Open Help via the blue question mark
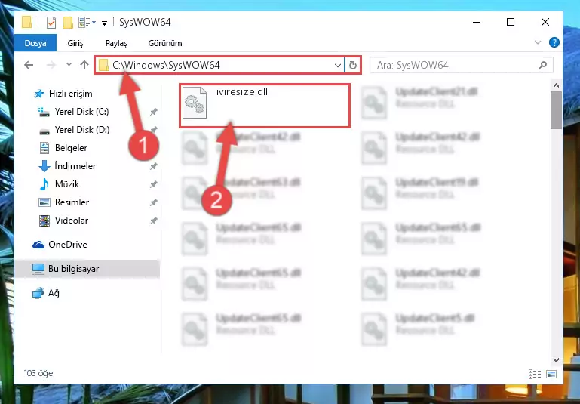Image resolution: width=580 pixels, height=404 pixels. 554,42
